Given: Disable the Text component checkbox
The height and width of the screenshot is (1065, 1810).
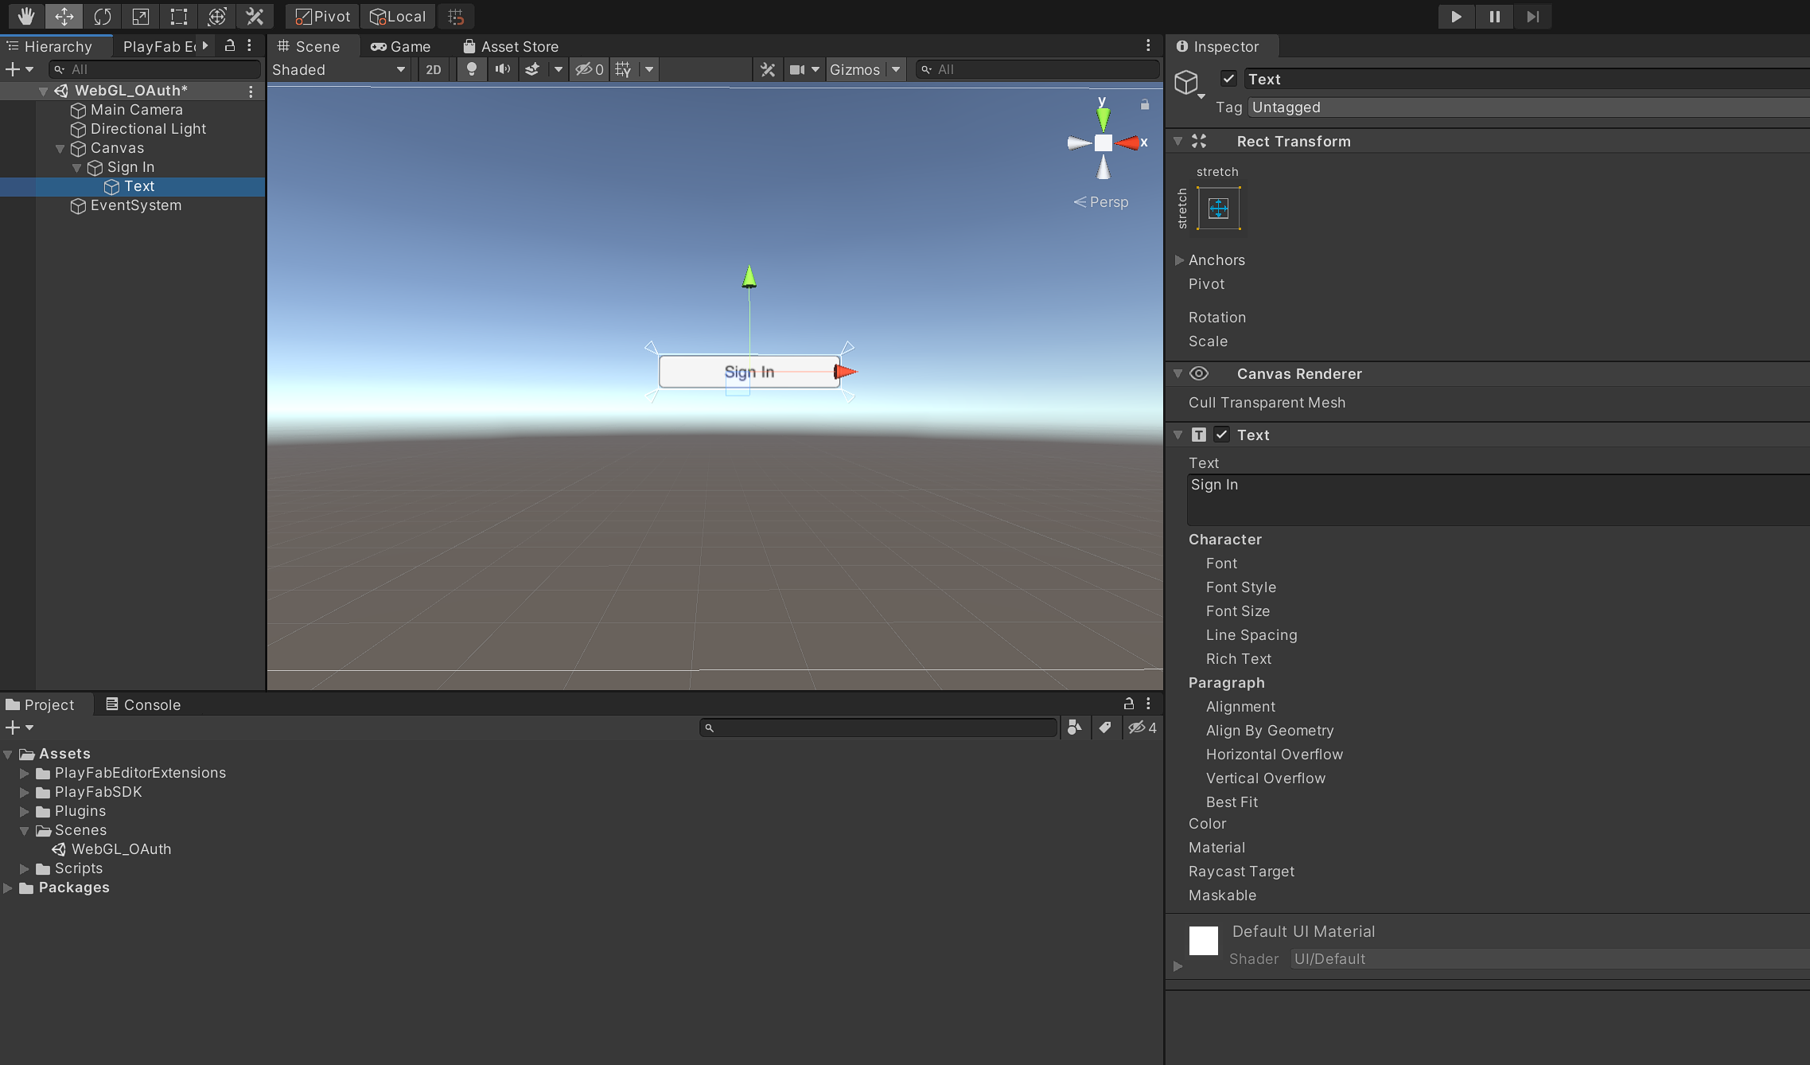Looking at the screenshot, I should point(1222,435).
